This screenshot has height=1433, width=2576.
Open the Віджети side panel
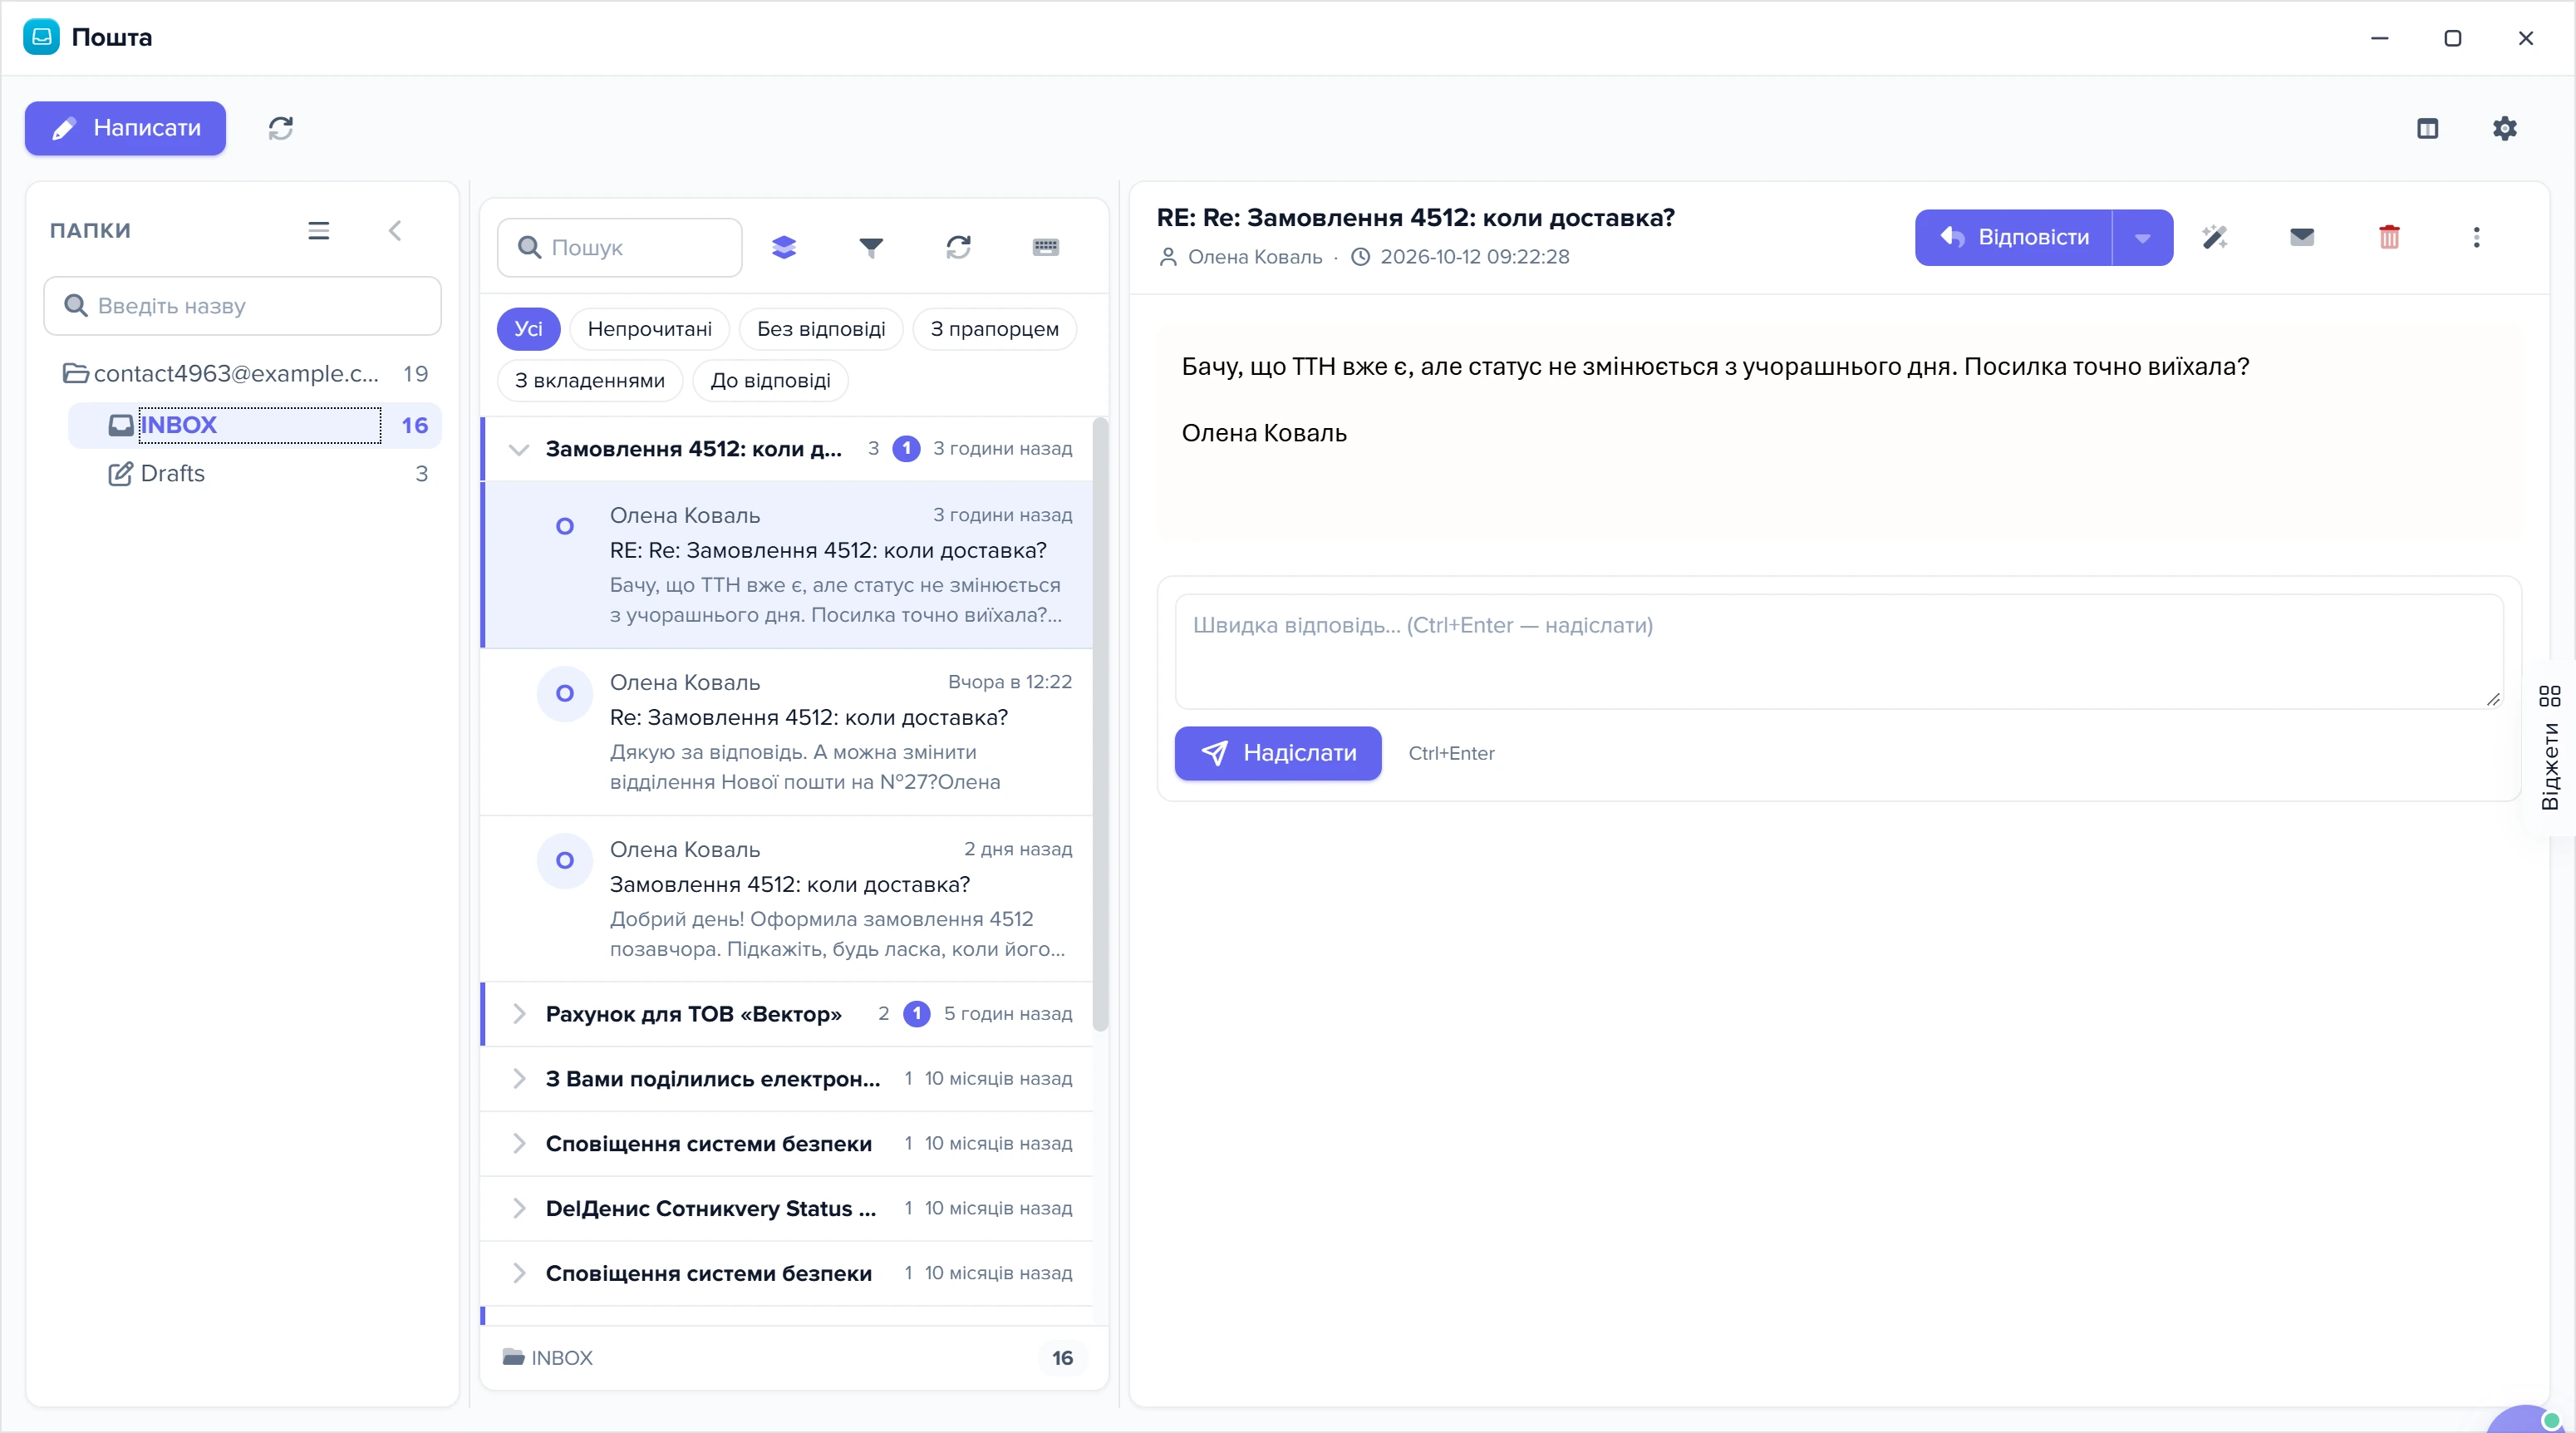(x=2549, y=748)
